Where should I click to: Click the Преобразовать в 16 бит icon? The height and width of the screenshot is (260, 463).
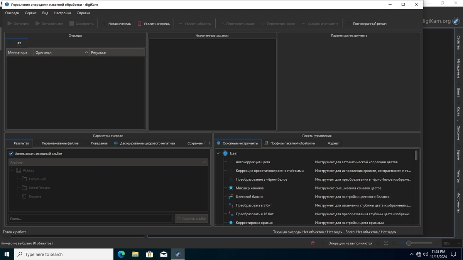231,214
